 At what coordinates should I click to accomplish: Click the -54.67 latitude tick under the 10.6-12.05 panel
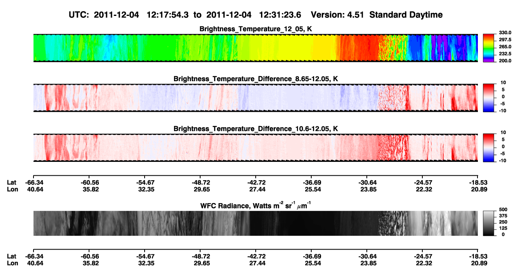[144, 182]
